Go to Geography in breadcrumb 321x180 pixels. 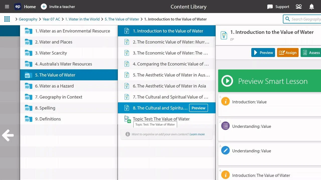click(28, 19)
